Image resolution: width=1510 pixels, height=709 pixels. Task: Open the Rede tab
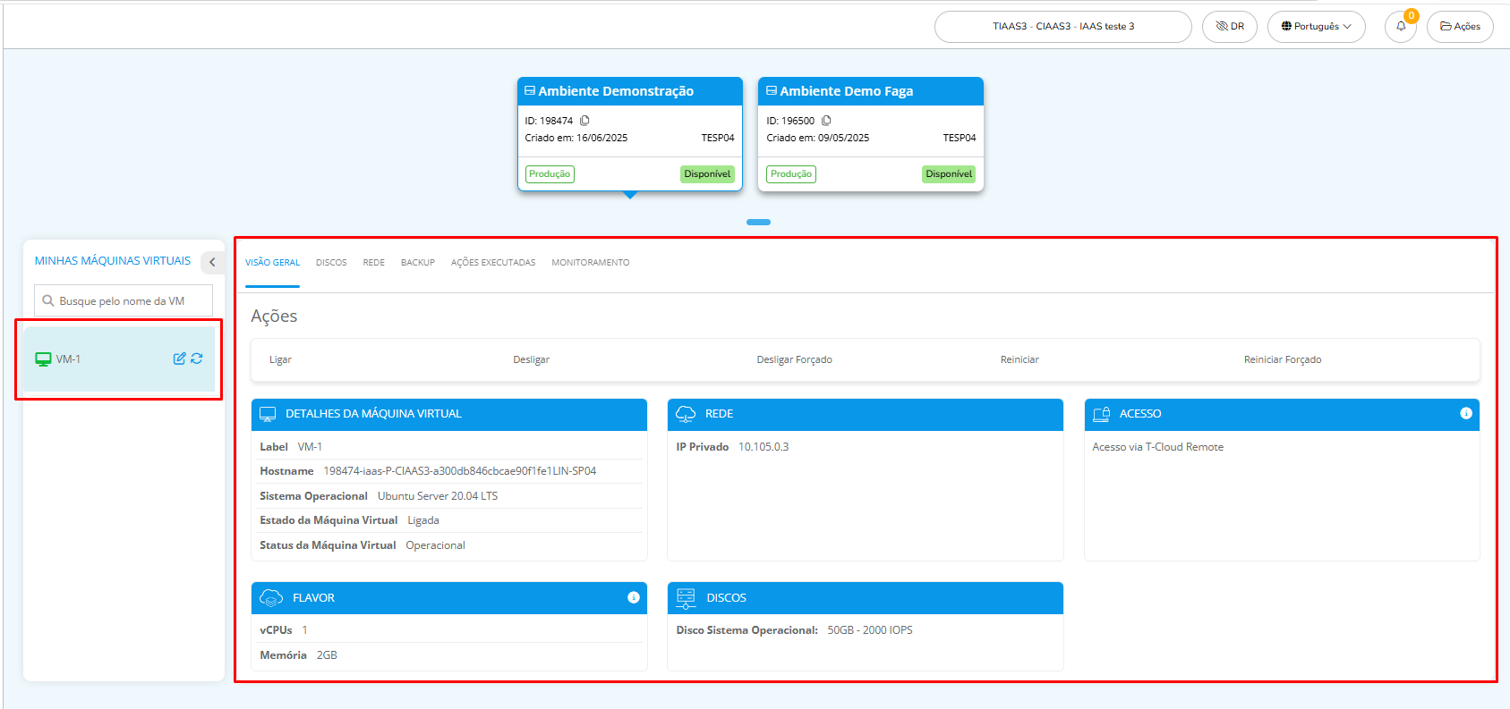click(374, 263)
